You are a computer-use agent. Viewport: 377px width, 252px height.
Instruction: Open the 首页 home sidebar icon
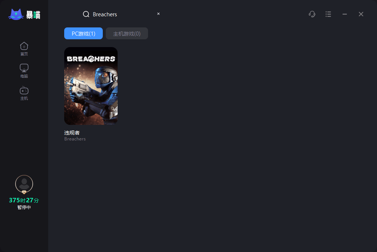click(x=24, y=49)
